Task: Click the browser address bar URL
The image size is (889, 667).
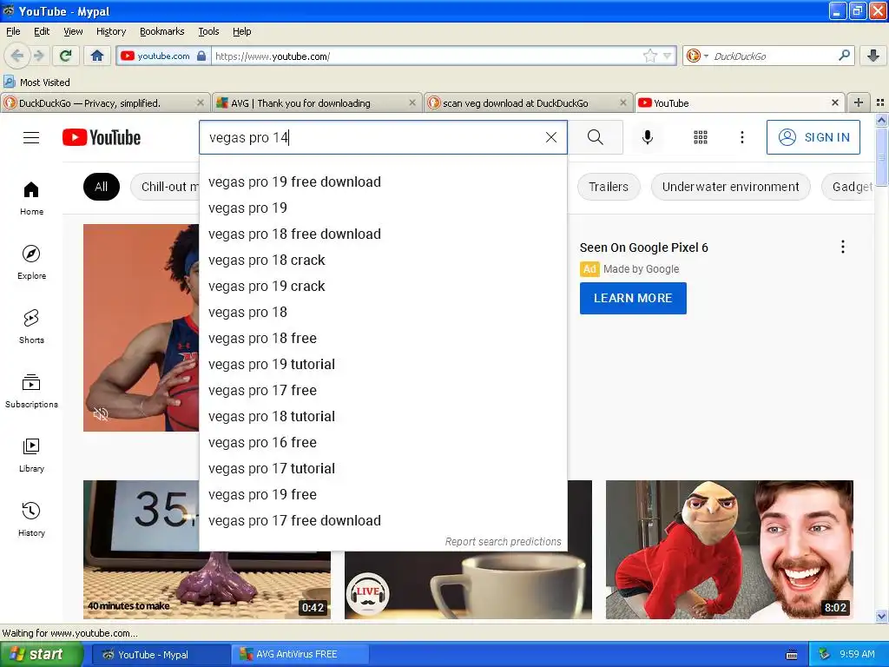Action: click(425, 56)
